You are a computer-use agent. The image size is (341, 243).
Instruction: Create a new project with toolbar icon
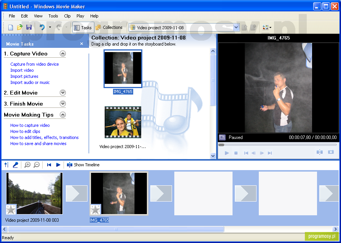click(10, 27)
